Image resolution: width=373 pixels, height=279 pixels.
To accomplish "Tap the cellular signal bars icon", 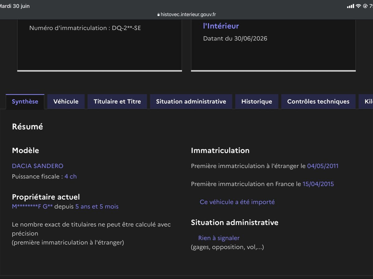I will pos(350,6).
